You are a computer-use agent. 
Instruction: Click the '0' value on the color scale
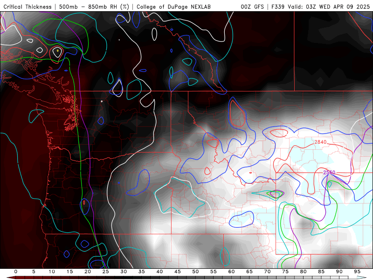16,272
